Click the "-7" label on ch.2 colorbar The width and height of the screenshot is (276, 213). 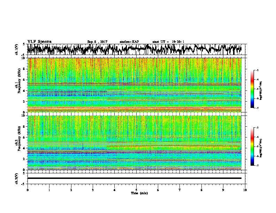(x=257, y=165)
